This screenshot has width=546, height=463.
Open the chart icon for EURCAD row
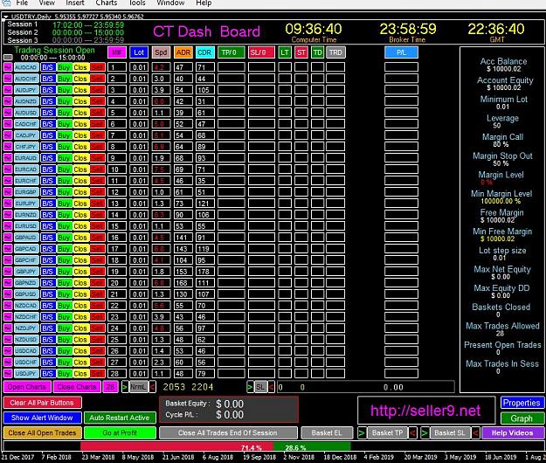pos(8,169)
